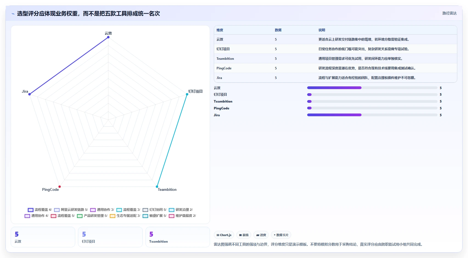
Task: Toggle the 维护简易度 2/ legend dataset
Action: 182,216
